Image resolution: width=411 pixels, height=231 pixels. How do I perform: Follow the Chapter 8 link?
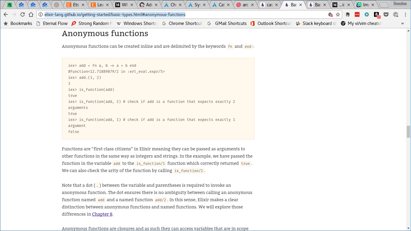point(102,214)
